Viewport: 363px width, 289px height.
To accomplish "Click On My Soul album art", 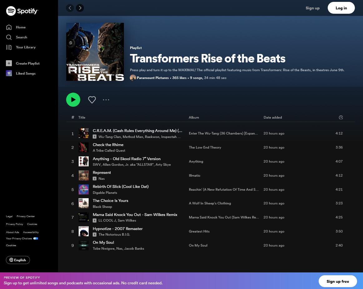I will click(x=84, y=245).
